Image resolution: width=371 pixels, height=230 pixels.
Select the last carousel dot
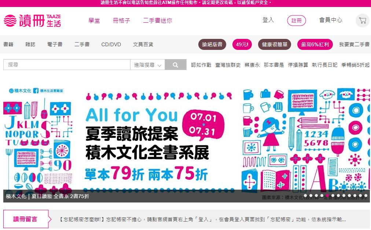[x=366, y=196]
